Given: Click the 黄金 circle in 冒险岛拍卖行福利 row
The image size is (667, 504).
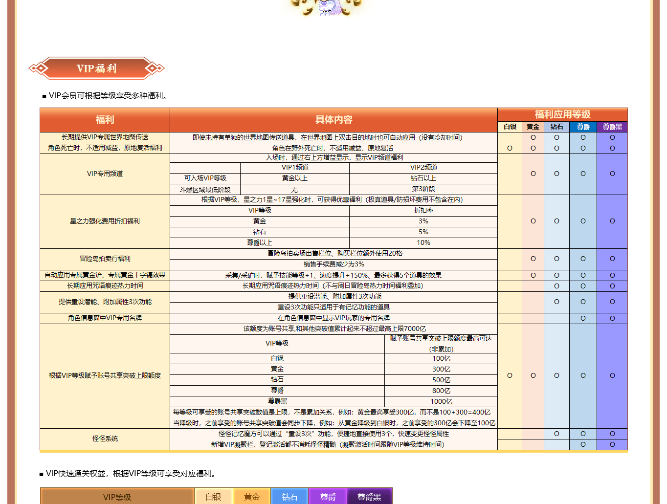Looking at the screenshot, I should point(533,259).
